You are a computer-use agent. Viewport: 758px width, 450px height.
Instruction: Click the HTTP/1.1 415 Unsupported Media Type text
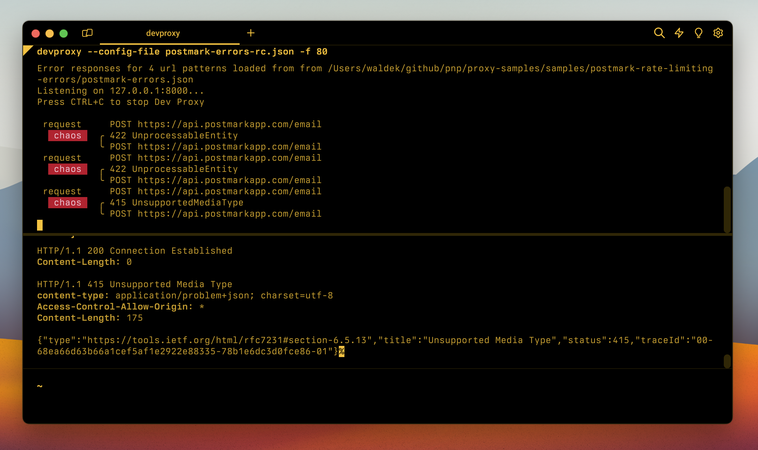(134, 284)
